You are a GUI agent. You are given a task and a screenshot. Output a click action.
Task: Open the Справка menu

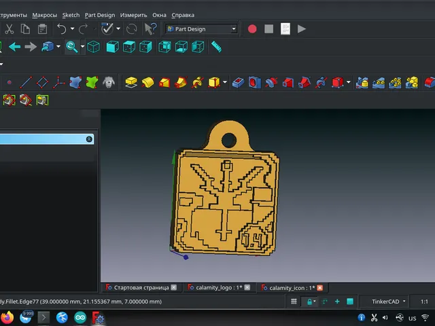tap(183, 15)
